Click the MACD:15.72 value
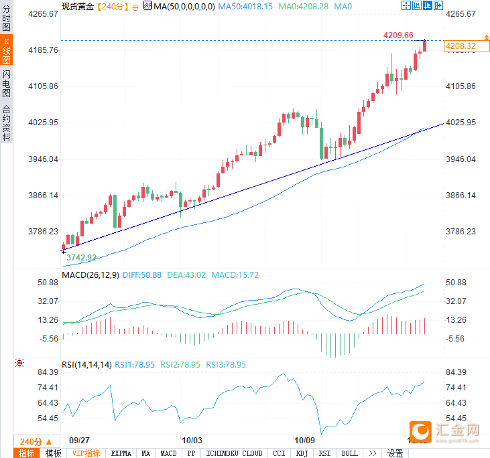 [x=235, y=275]
